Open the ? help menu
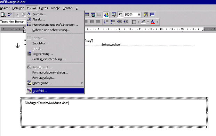Viewport: 216px width, 136px height. pos(77,8)
